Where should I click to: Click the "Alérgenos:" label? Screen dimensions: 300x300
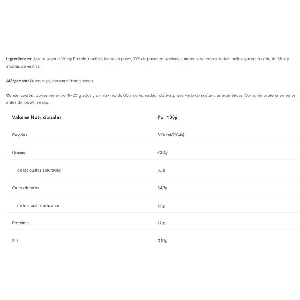pyautogui.click(x=16, y=81)
